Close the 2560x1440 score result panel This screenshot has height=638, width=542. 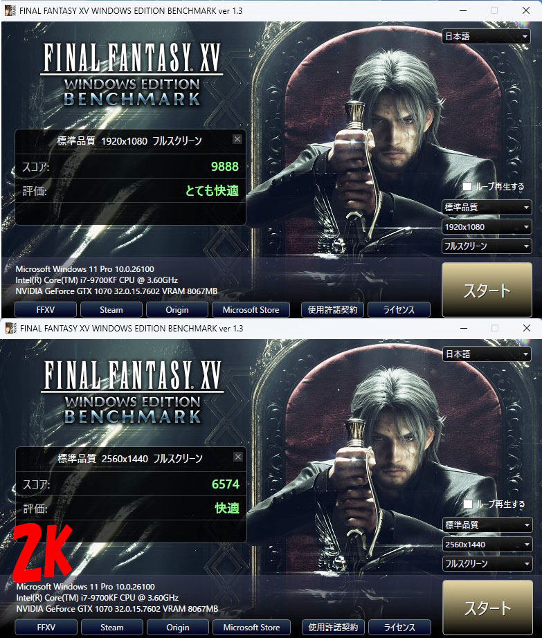(x=238, y=457)
